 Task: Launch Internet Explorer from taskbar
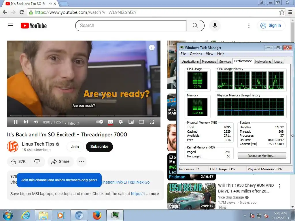click(x=26, y=215)
